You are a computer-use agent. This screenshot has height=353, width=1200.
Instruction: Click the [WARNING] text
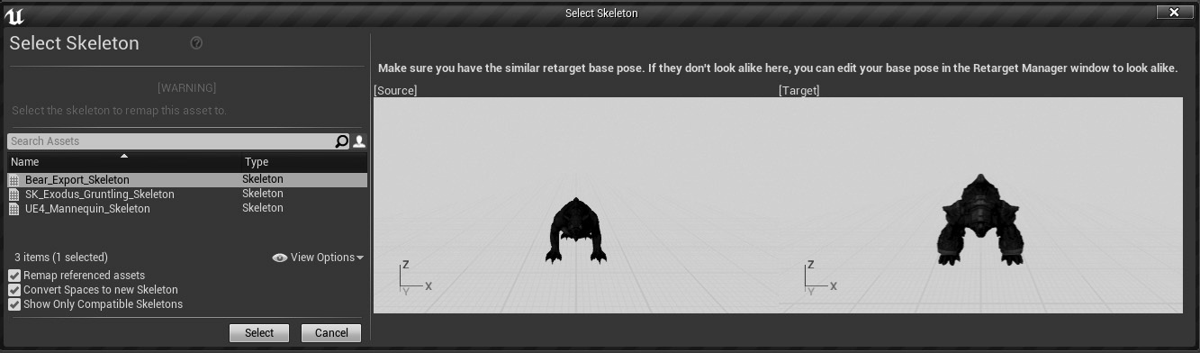coord(187,88)
